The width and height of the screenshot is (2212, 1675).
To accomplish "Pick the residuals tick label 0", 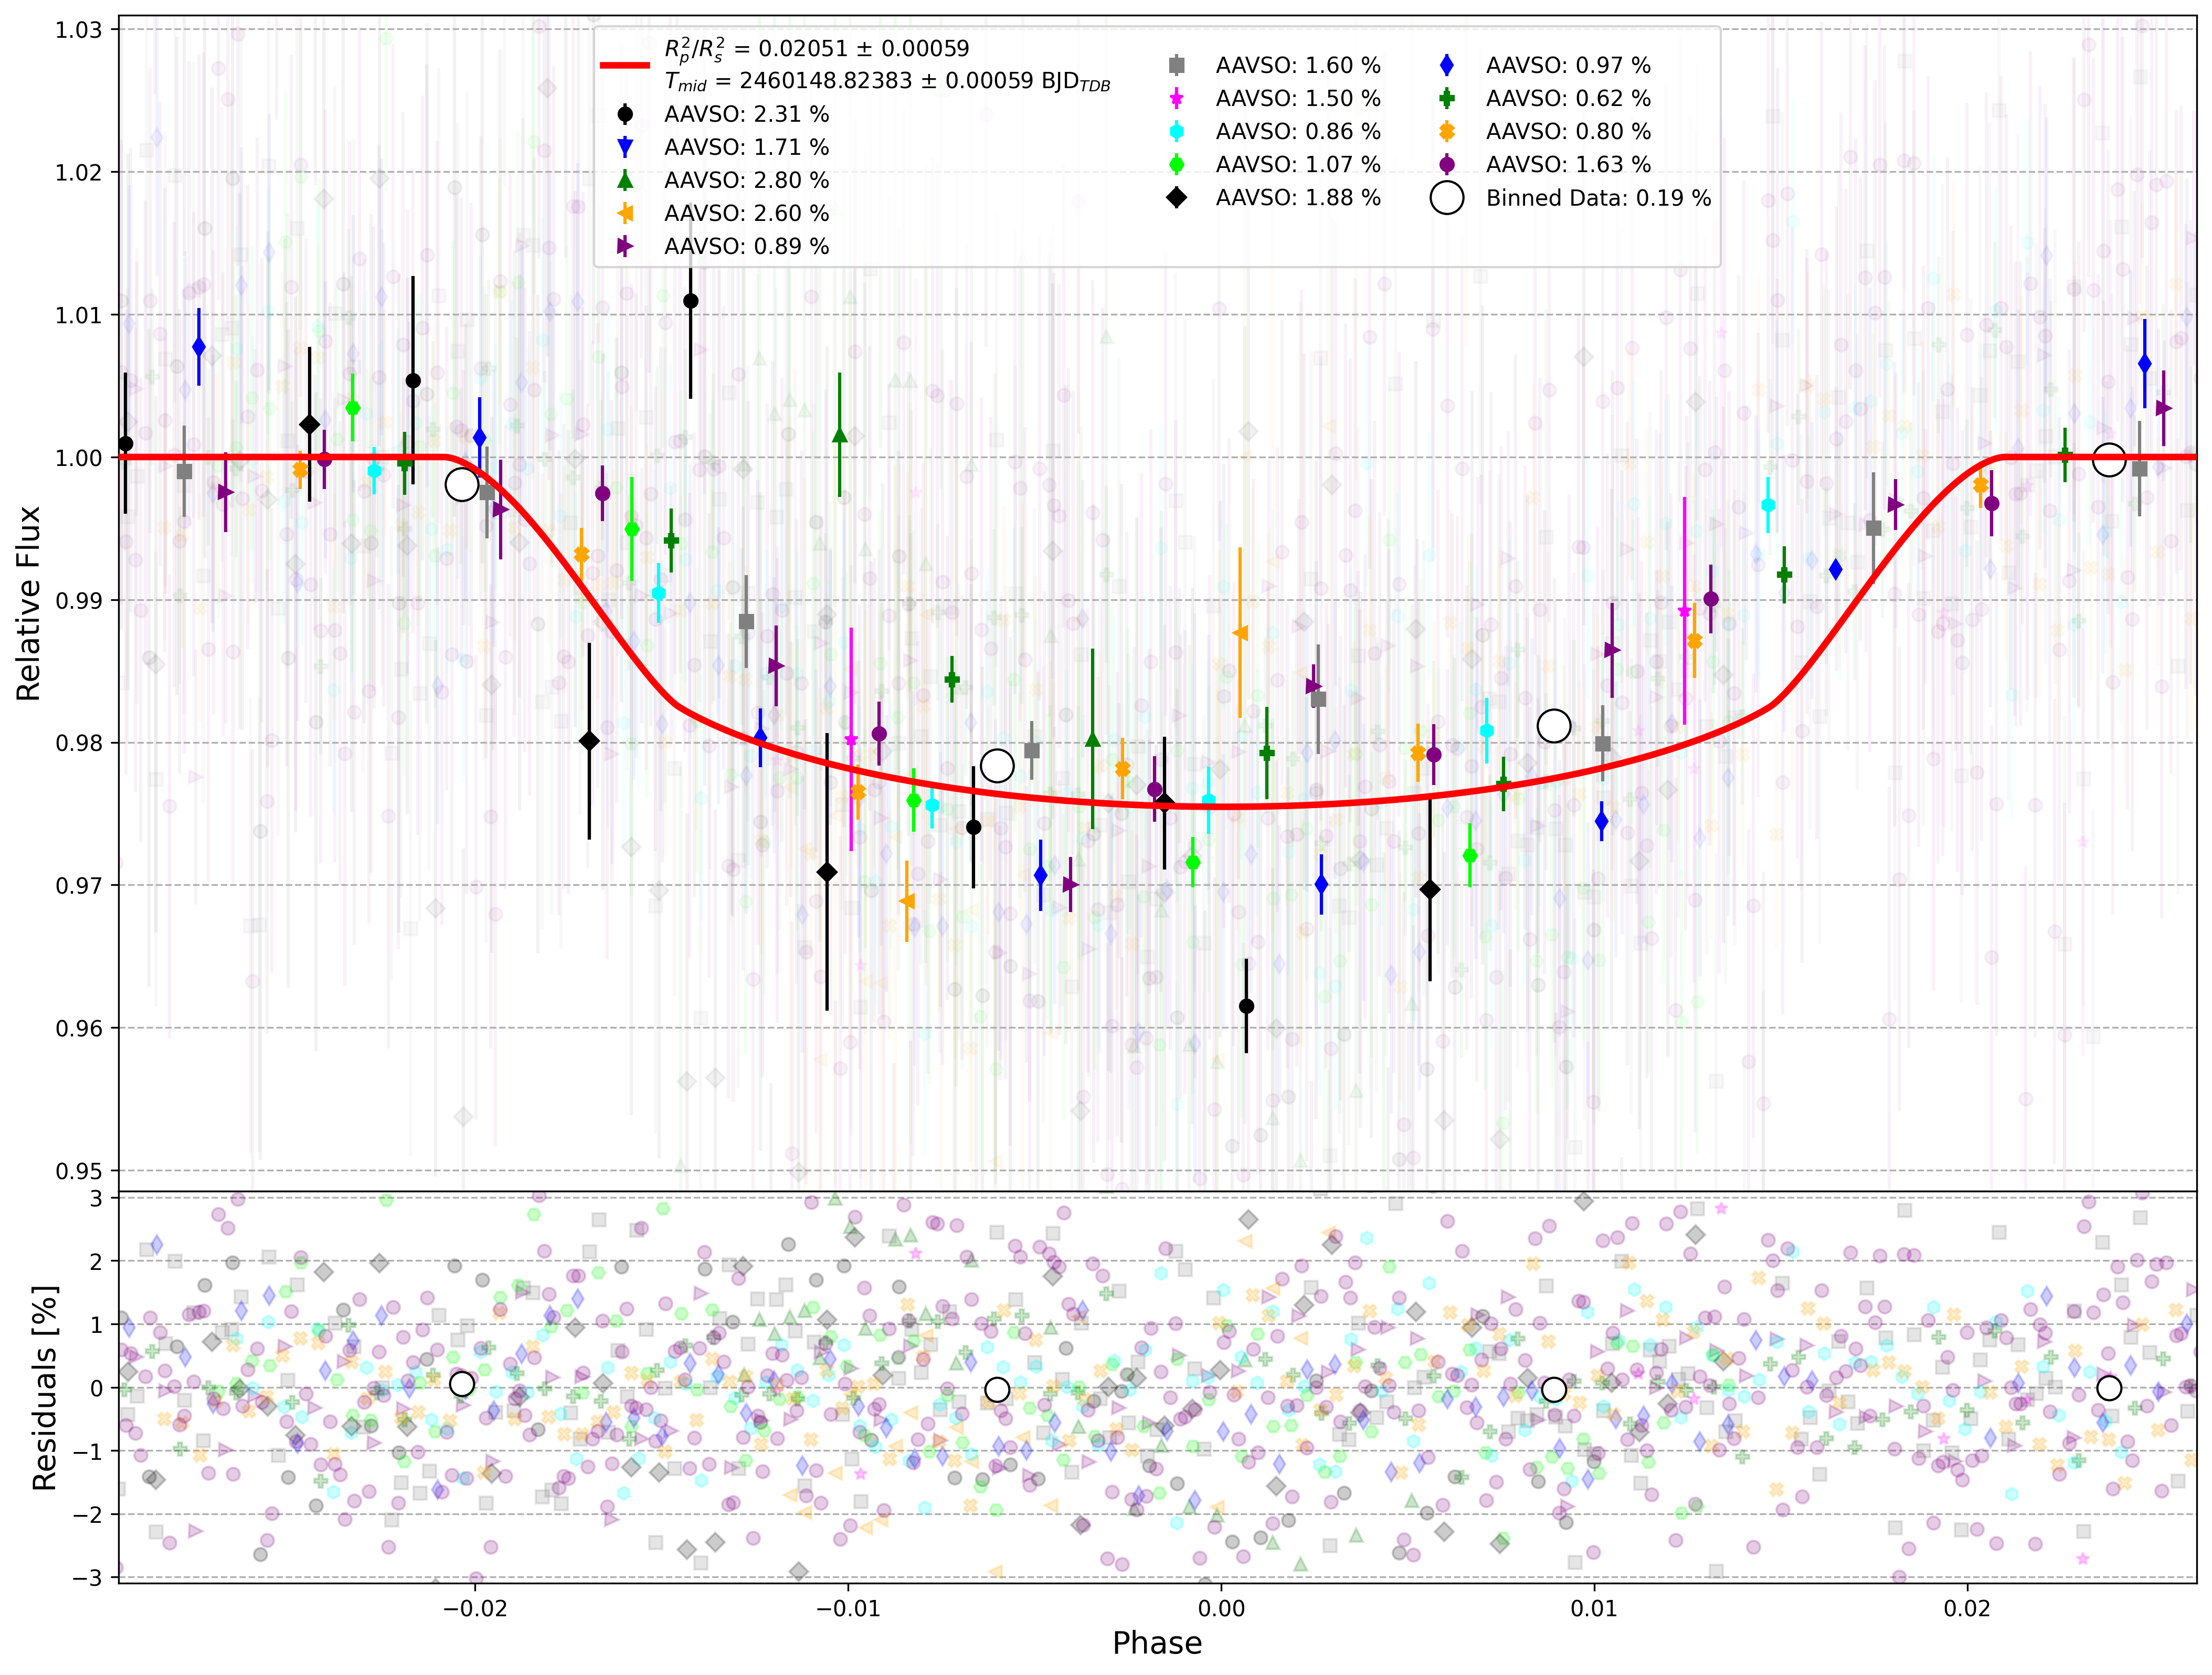I will click(x=96, y=1388).
